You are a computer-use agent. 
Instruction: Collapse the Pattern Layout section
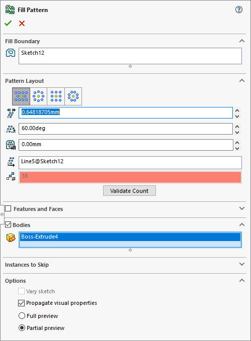242,80
